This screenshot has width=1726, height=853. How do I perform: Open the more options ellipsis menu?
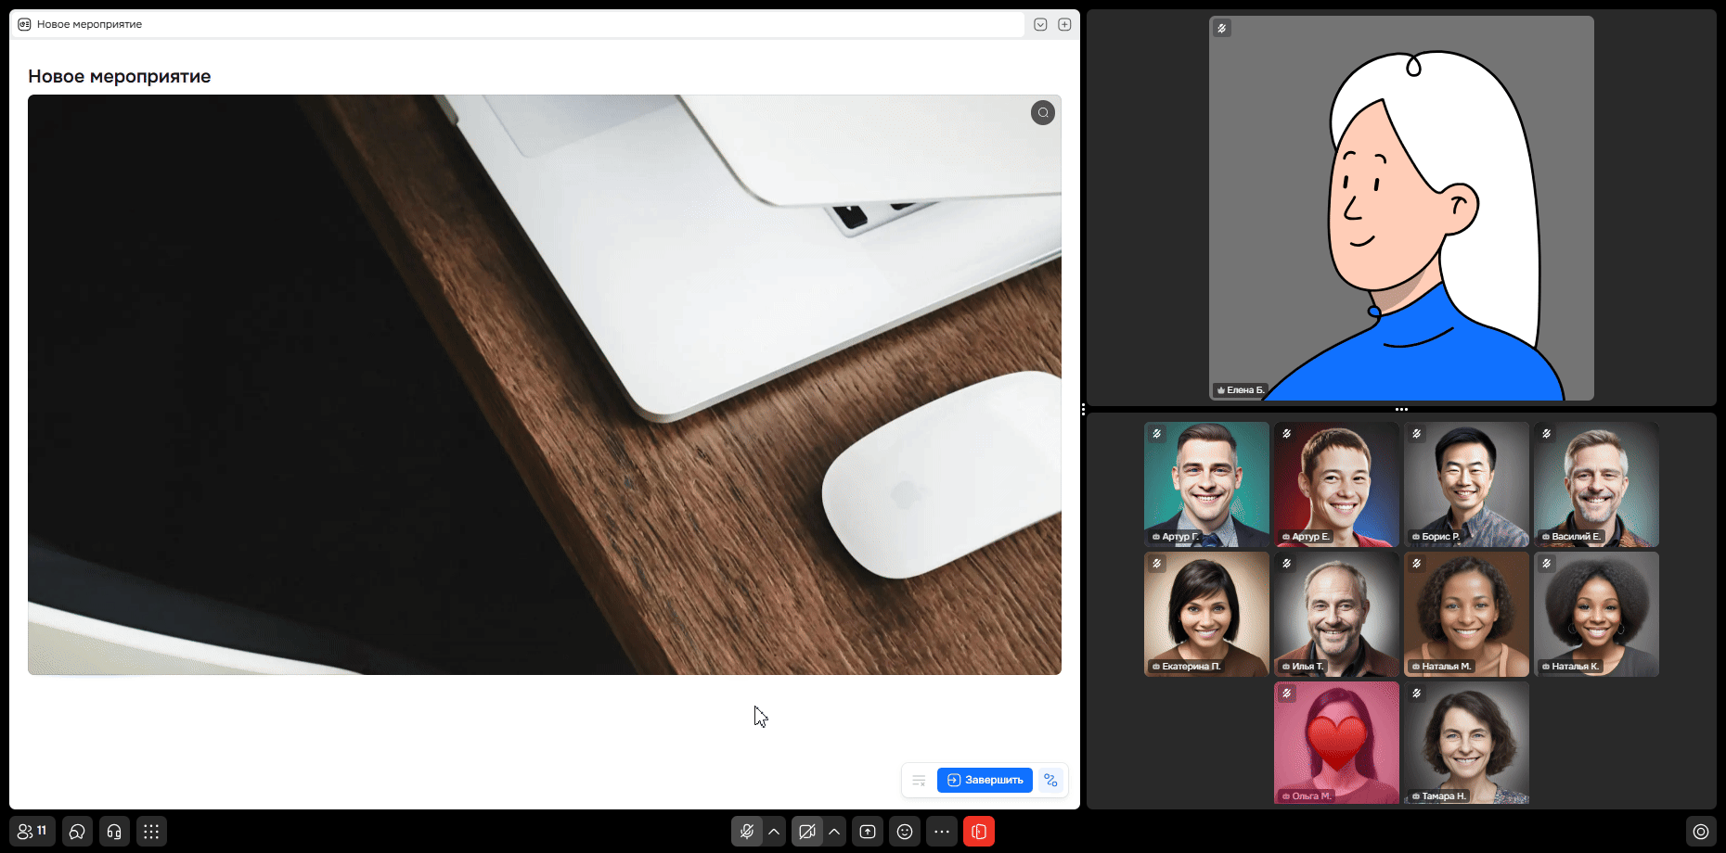pyautogui.click(x=942, y=832)
